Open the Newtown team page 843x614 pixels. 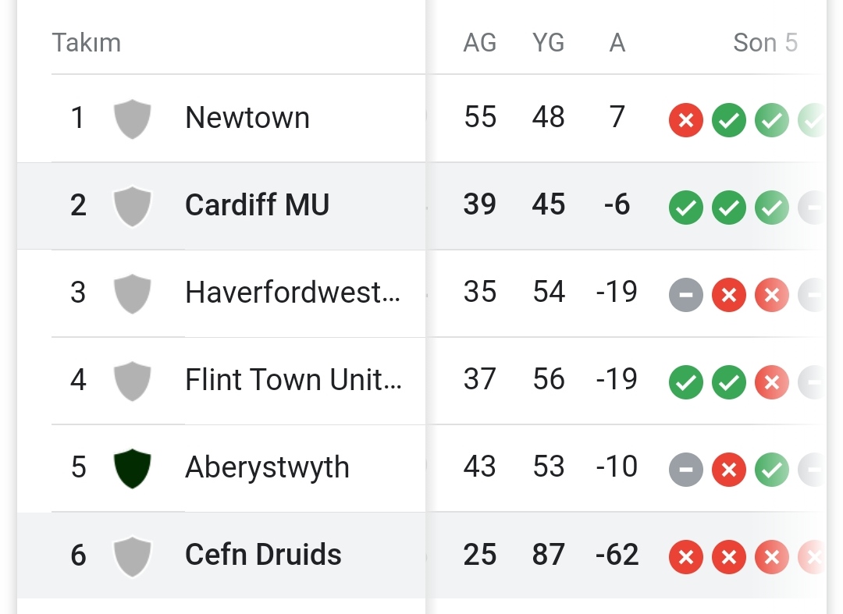[247, 118]
